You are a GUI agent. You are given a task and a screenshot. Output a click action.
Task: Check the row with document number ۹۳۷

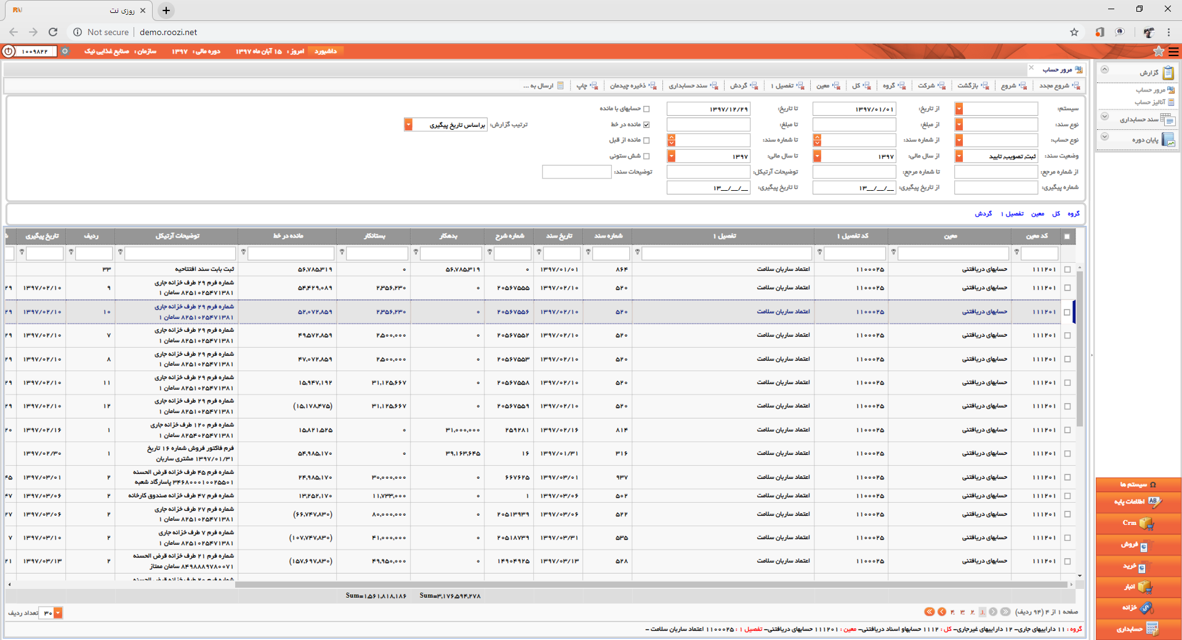click(1067, 478)
